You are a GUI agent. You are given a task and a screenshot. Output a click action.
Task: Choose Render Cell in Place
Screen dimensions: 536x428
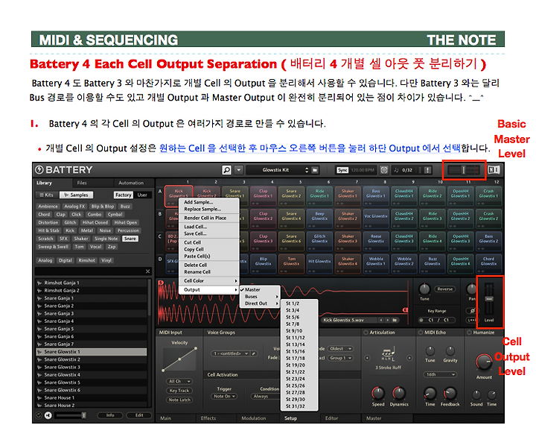[209, 218]
